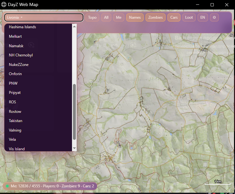Pick Rostow in the dropdown list
The width and height of the screenshot is (235, 194).
coord(38,112)
